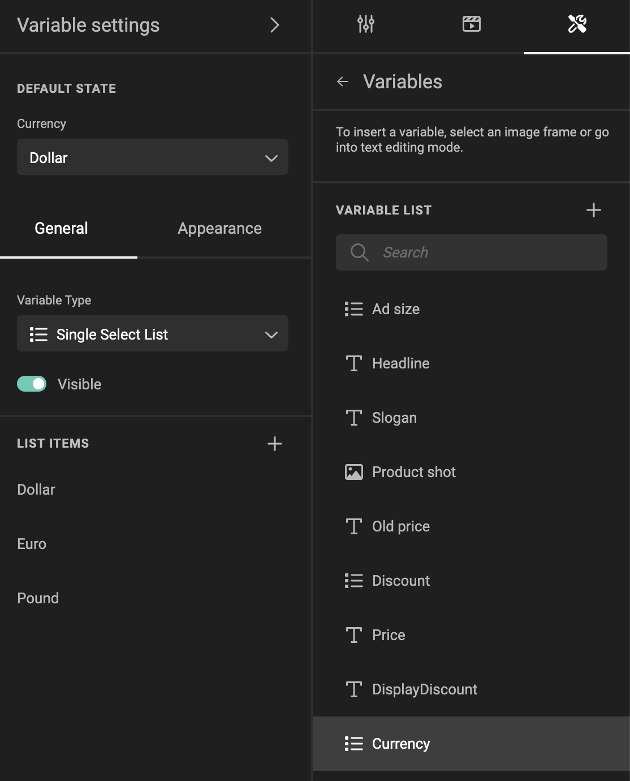Open the sliders properties tab icon
630x781 pixels.
(366, 24)
